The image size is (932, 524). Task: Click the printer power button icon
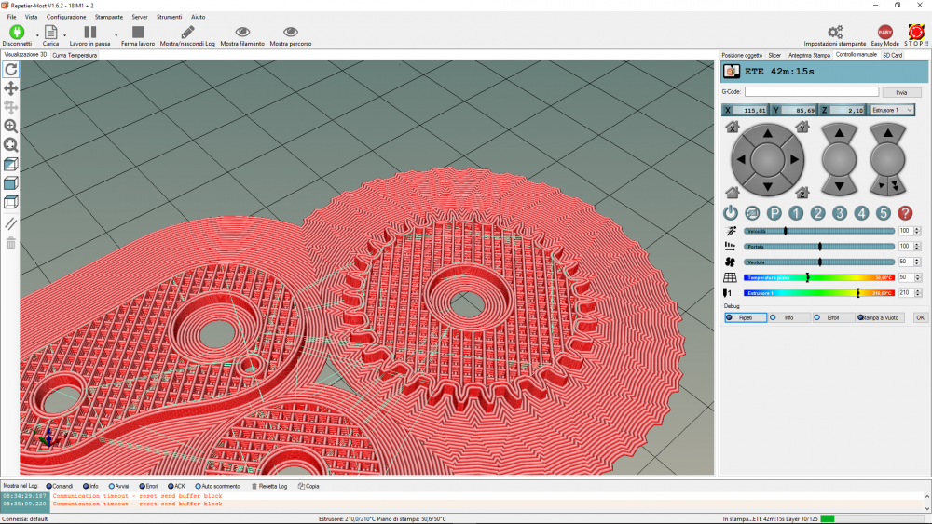731,213
